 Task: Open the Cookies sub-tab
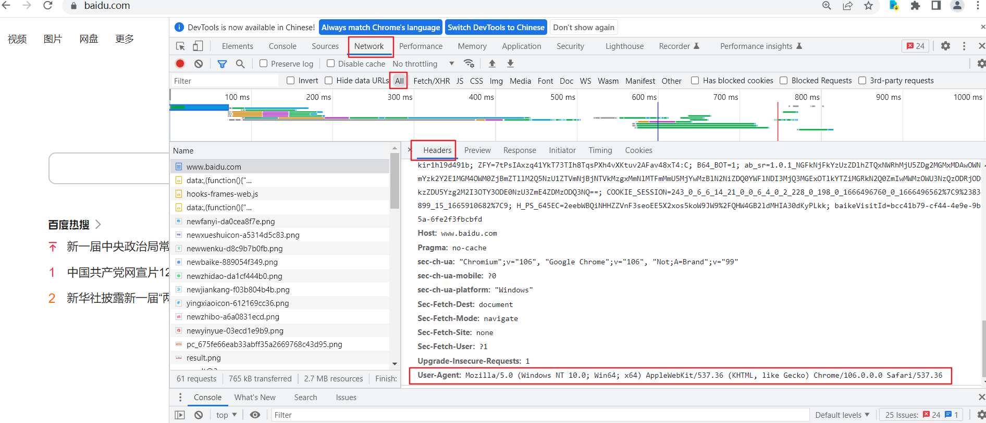coord(638,150)
